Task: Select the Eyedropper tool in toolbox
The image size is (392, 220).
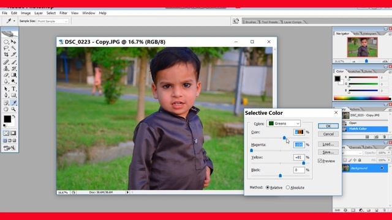Action: [x=13, y=103]
